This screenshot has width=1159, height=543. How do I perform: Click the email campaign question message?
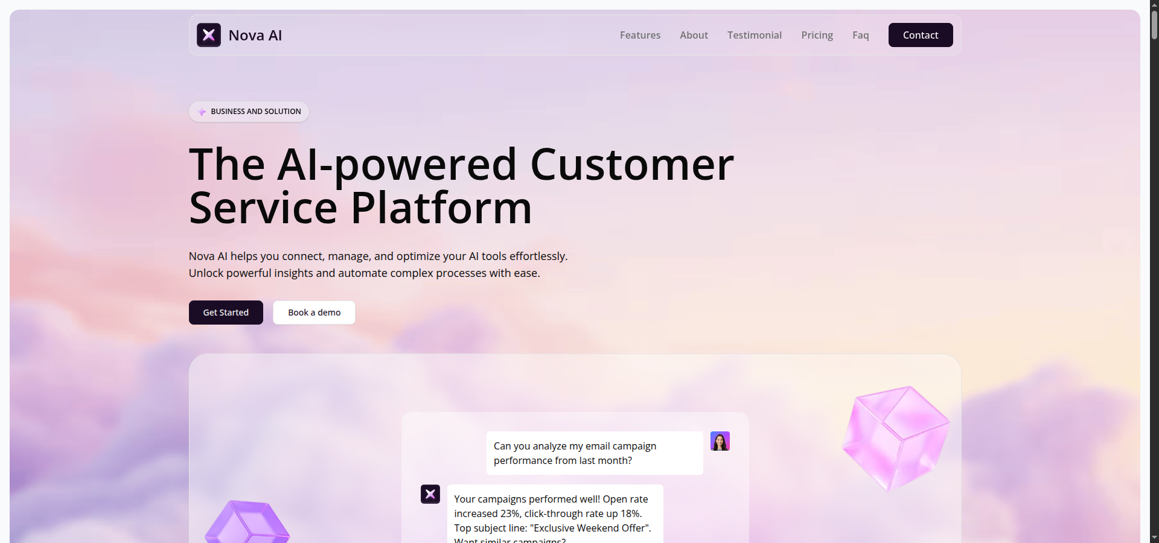click(x=594, y=453)
